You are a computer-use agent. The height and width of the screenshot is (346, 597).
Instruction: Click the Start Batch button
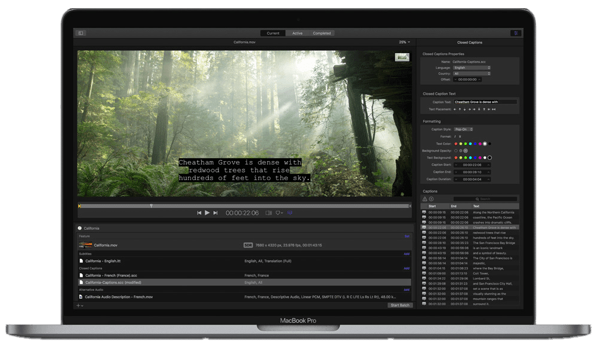tap(400, 305)
